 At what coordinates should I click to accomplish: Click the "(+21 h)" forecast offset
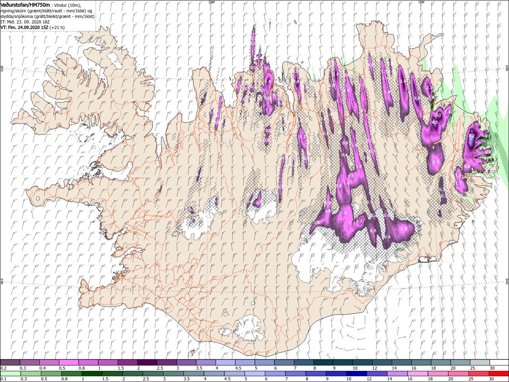point(57,27)
